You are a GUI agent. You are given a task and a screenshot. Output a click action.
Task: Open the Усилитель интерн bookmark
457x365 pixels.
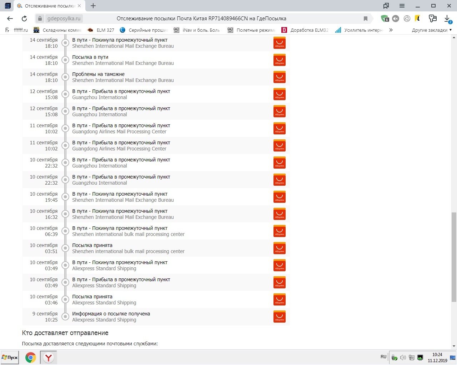tap(359, 30)
